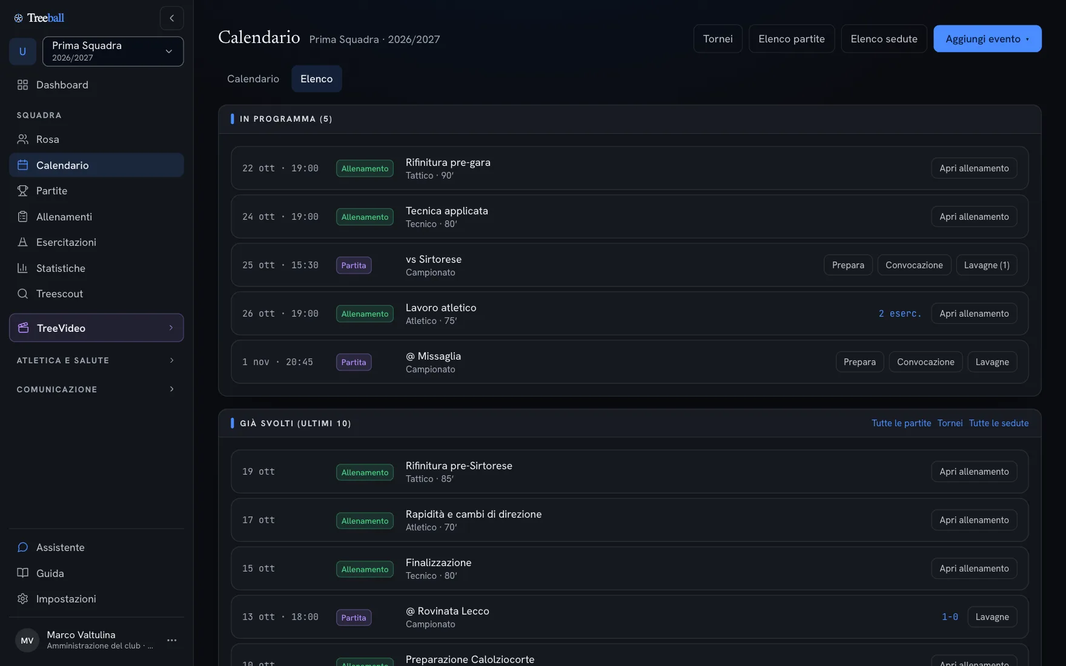
Task: Click Prepara for the vs Sirtorese match
Action: click(848, 265)
